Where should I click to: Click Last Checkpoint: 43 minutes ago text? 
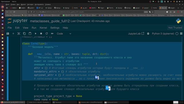click(90, 21)
